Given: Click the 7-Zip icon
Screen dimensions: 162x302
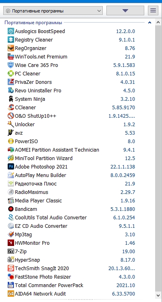Looking at the screenshot, I should pyautogui.click(x=11, y=251).
